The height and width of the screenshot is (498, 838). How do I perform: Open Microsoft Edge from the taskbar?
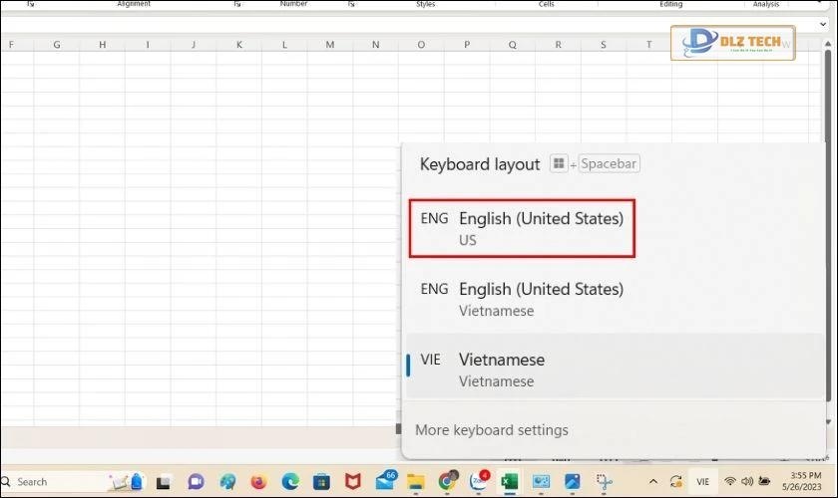(290, 482)
